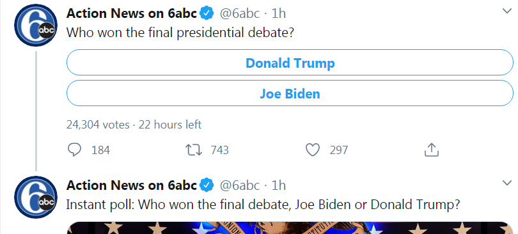Image resolution: width=518 pixels, height=234 pixels.
Task: Click first tweet's 6abc profile avatar
Action: [x=35, y=25]
